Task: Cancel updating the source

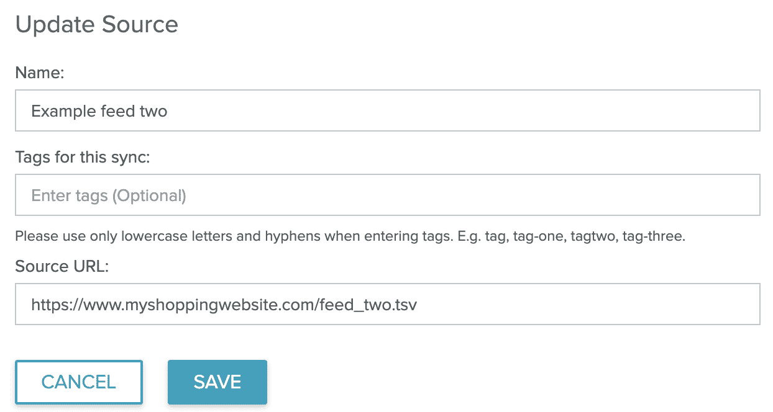Action: coord(79,382)
